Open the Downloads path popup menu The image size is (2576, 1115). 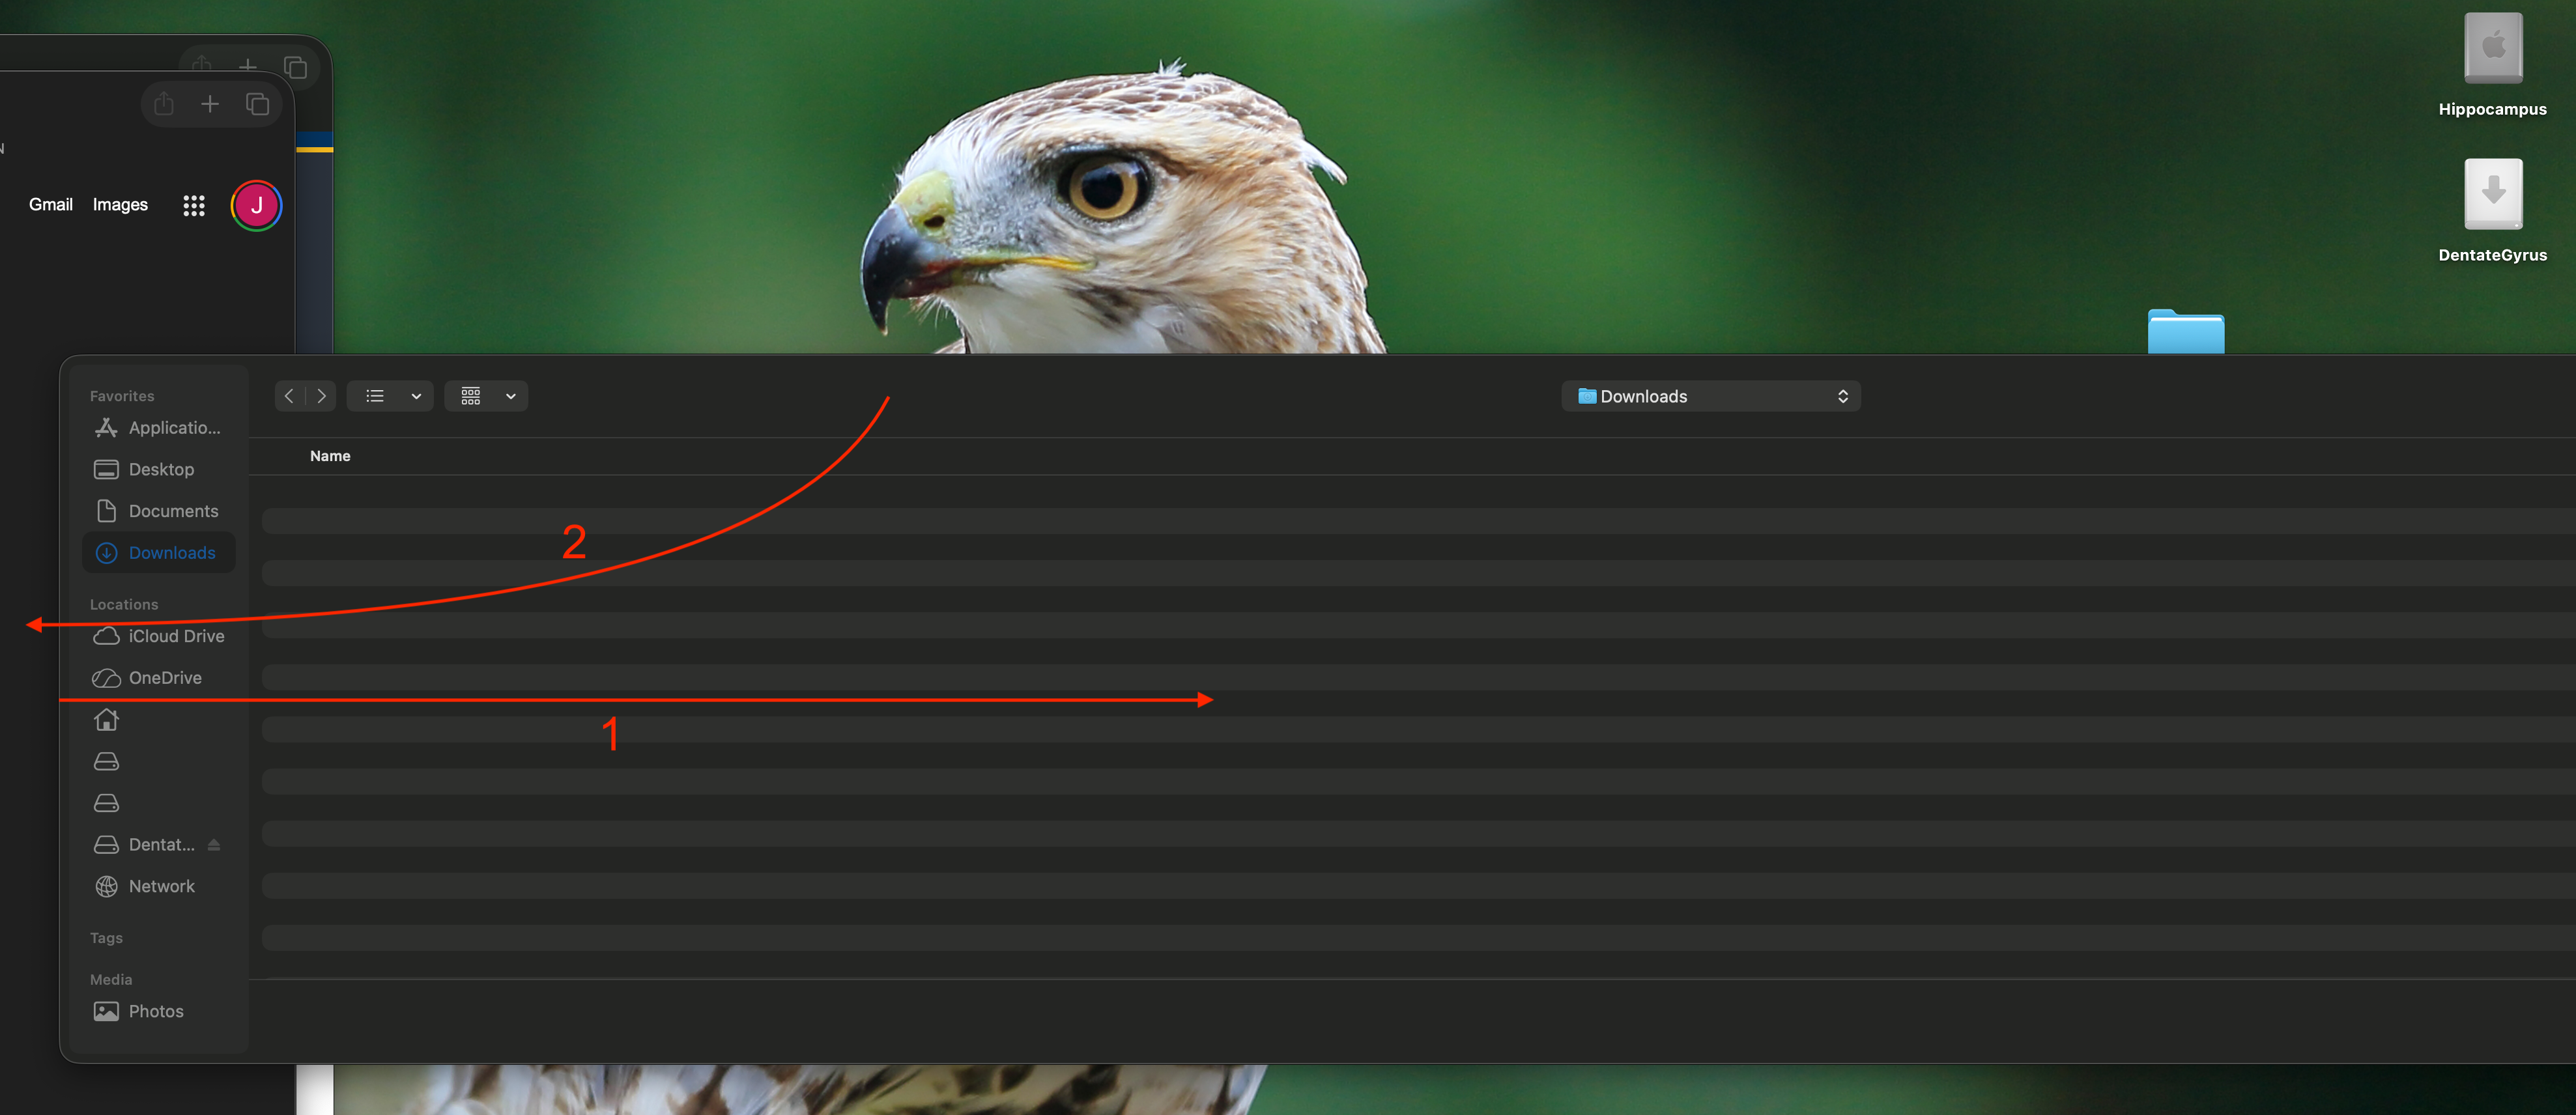click(1710, 396)
